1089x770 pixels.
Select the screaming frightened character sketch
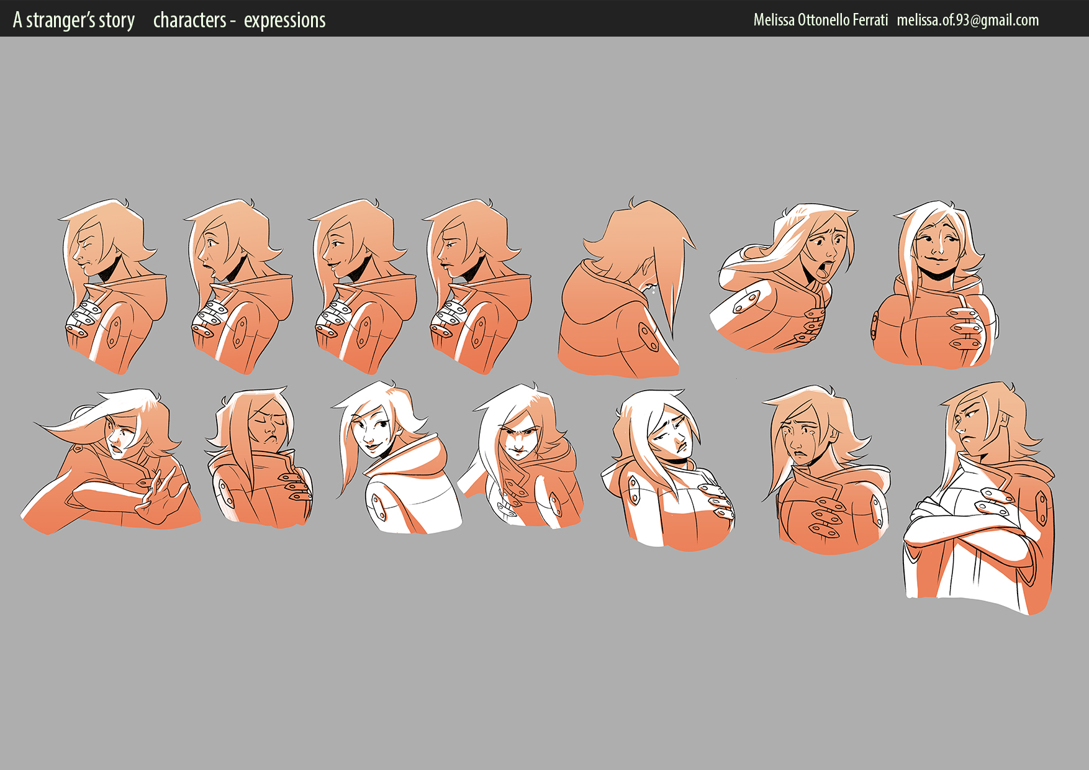(x=785, y=279)
